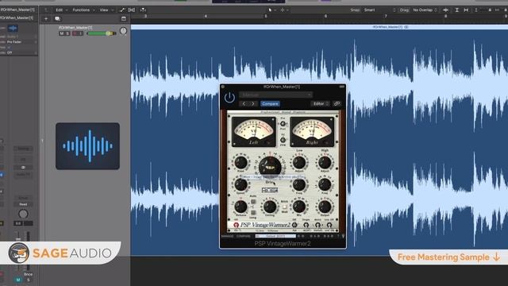The width and height of the screenshot is (508, 286).
Task: Click the add track plus button
Action: 46,19
